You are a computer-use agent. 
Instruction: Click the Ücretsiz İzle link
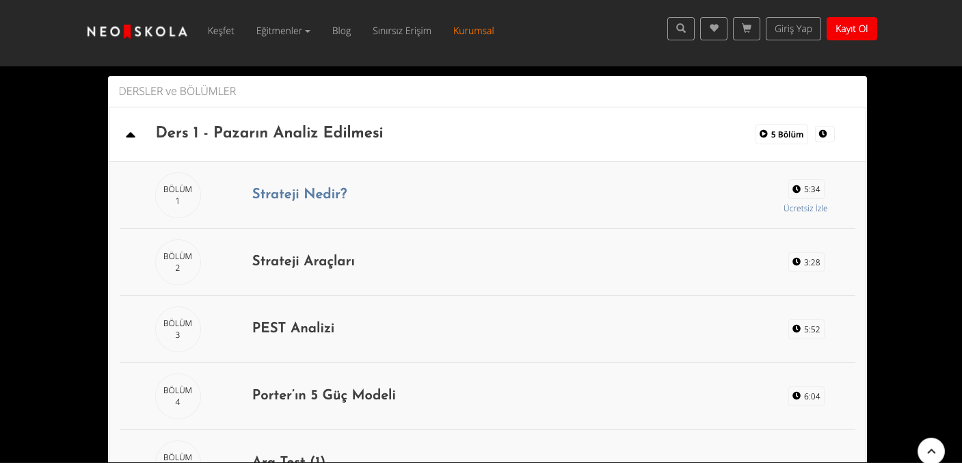[805, 209]
